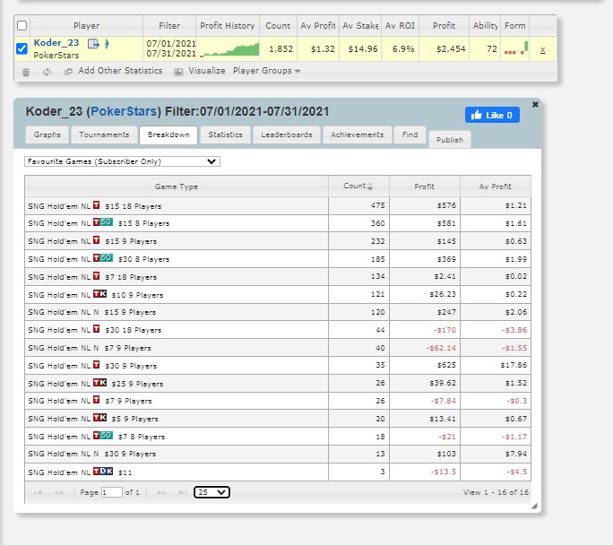Image resolution: width=613 pixels, height=546 pixels.
Task: Select the SNG Hold'em NL N $30 9 Players row
Action: click(278, 454)
